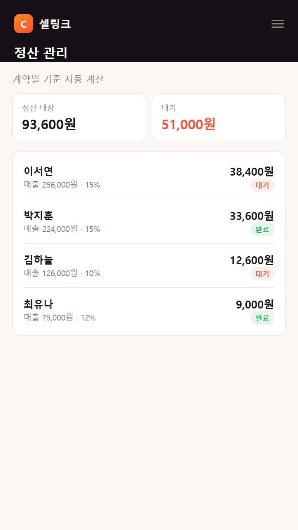Screen dimensions: 298x530
Task: Toggle 김하늘's 대기 status badge
Action: click(262, 274)
